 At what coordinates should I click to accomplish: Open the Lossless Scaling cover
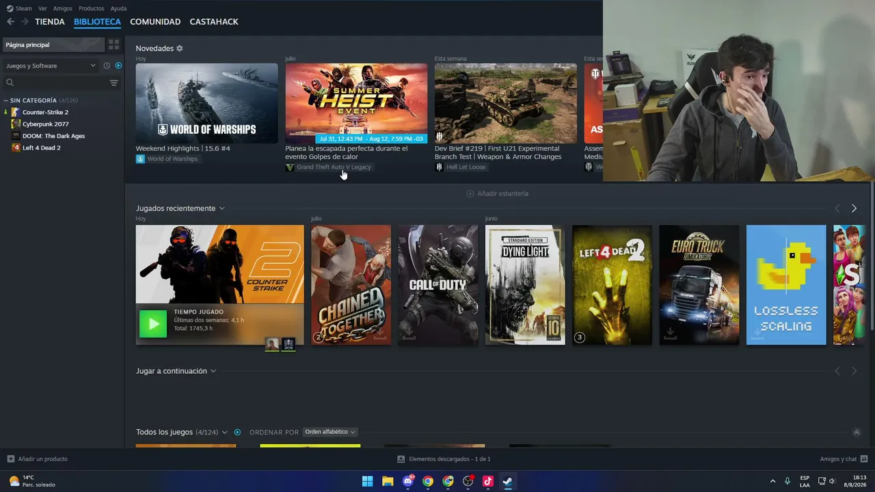coord(786,285)
